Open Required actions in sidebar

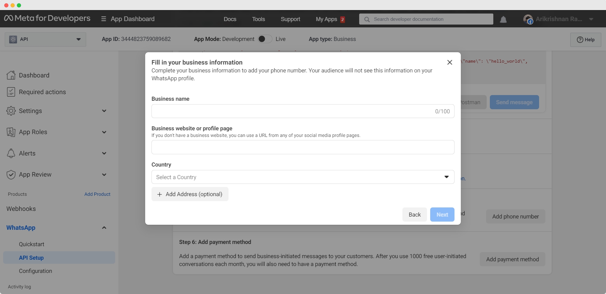pyautogui.click(x=42, y=92)
